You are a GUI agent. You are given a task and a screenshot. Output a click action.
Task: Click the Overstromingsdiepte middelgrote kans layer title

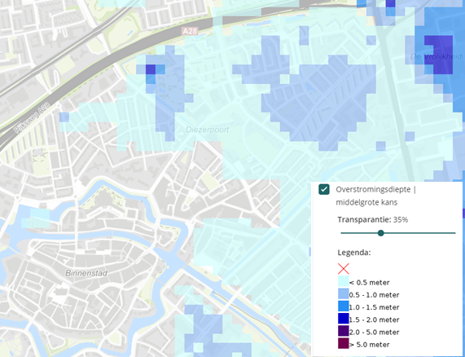(375, 196)
